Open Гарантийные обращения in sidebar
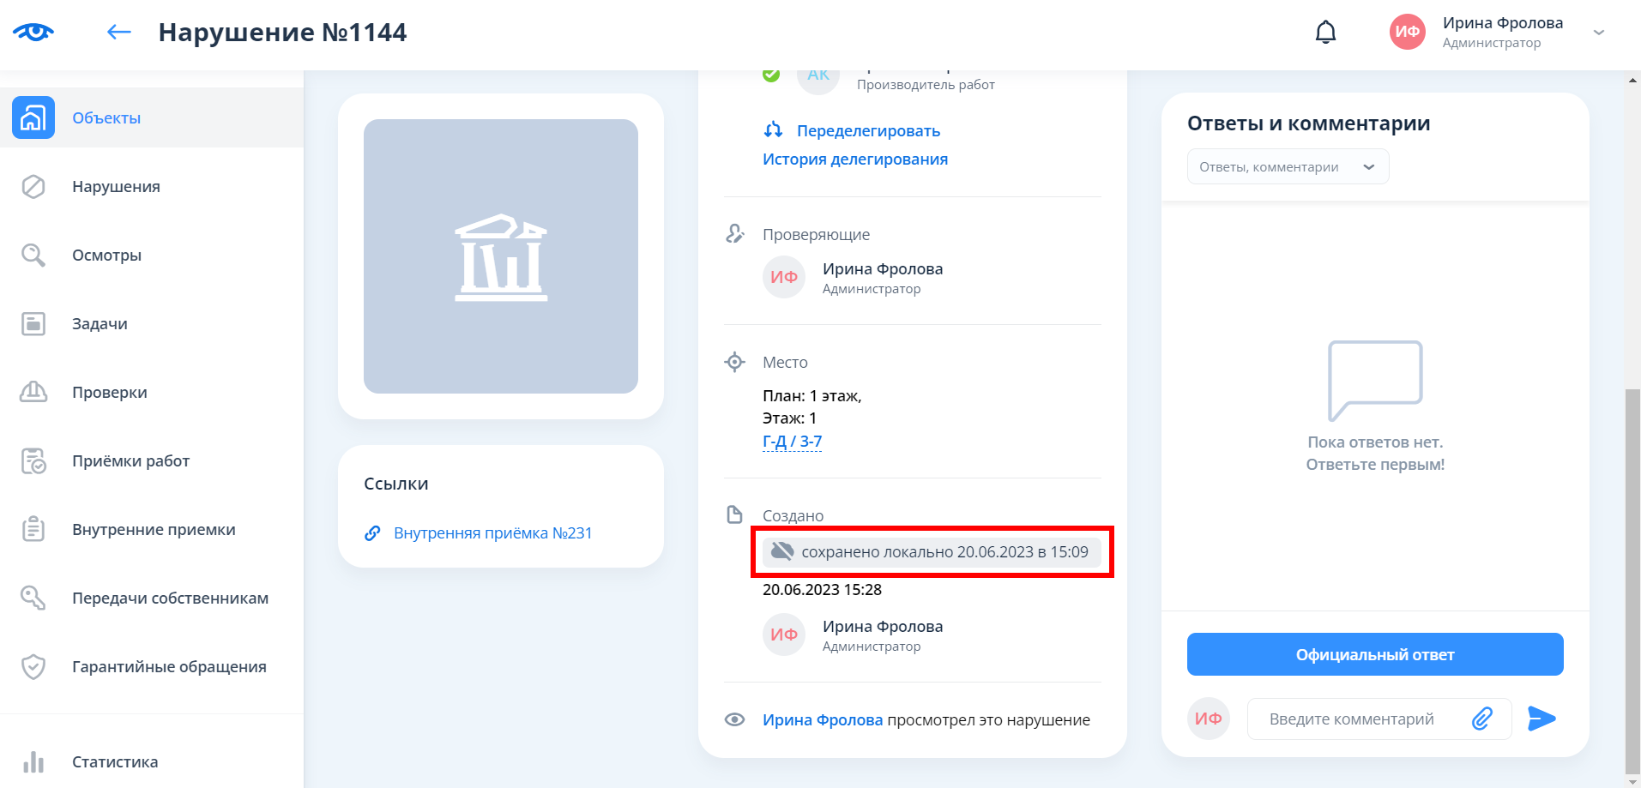This screenshot has width=1641, height=788. (169, 667)
